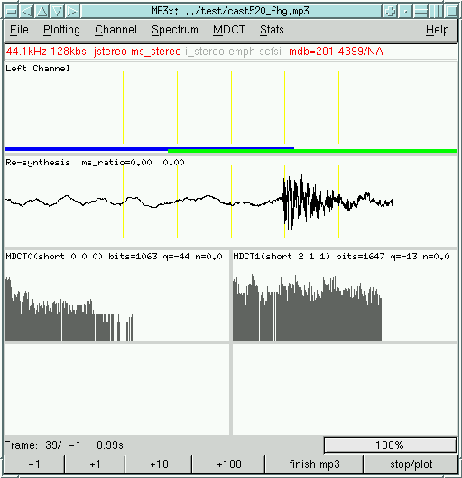Click the mdb=201 status text
462x478 pixels.
click(x=311, y=52)
